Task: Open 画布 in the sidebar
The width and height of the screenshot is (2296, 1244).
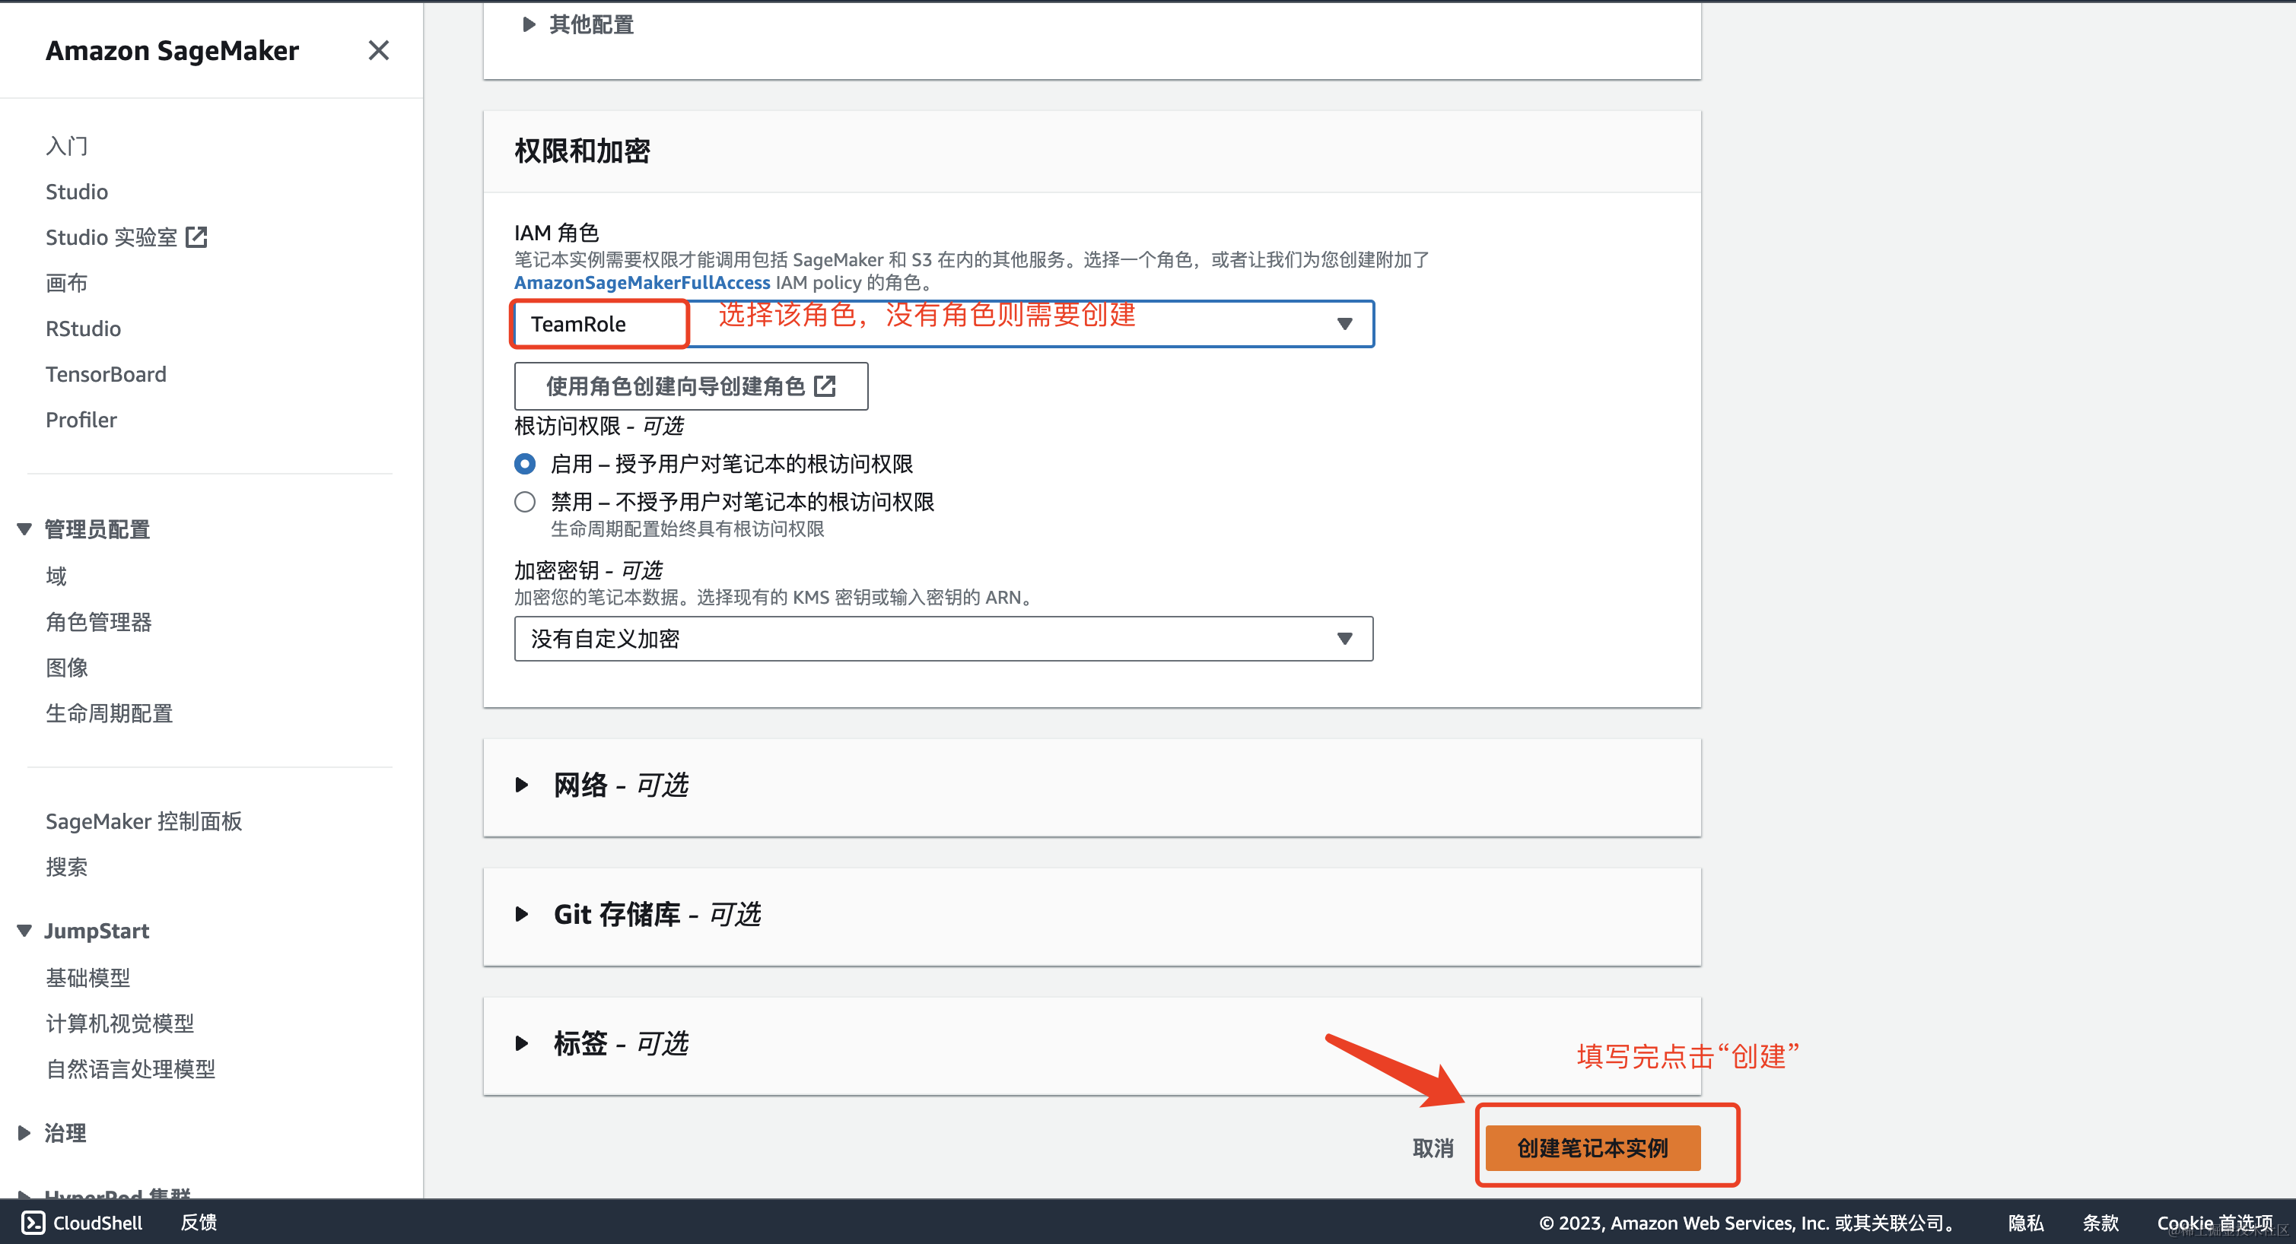Action: (x=67, y=284)
